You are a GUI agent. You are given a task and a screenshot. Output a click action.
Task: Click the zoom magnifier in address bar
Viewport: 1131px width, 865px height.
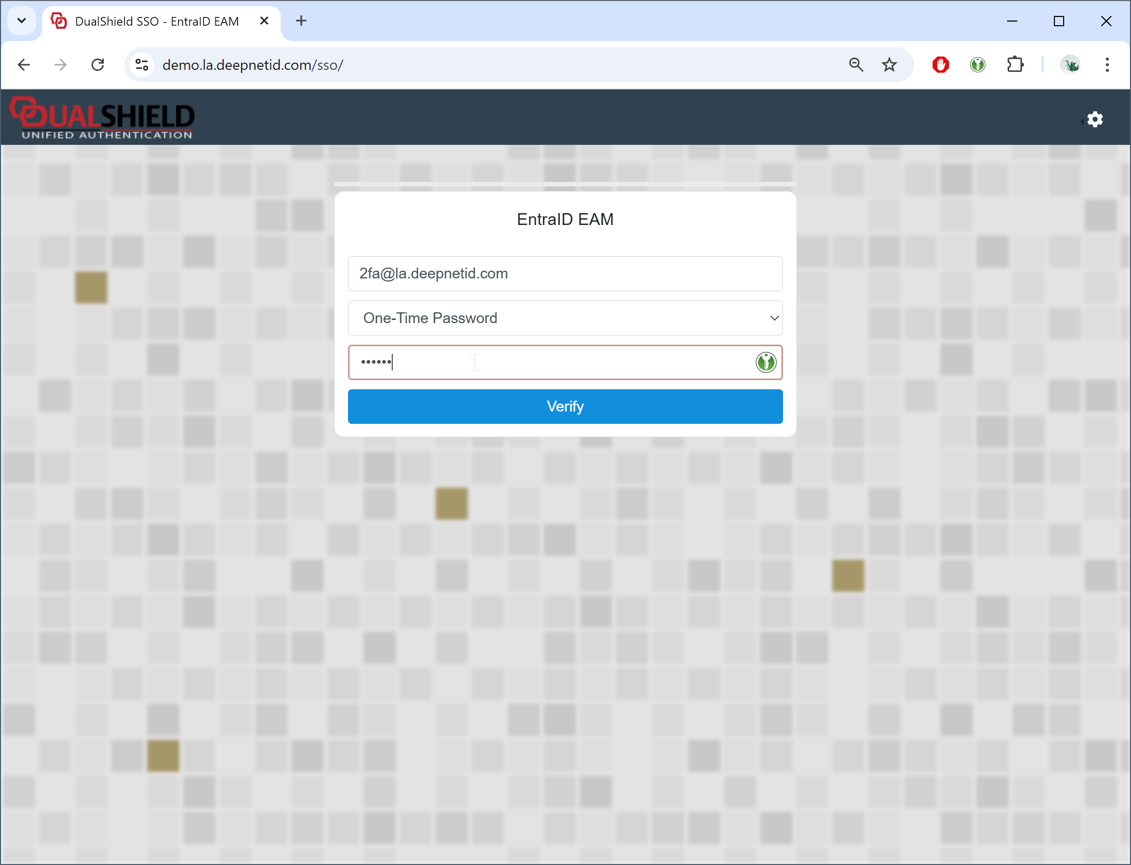[x=856, y=65]
